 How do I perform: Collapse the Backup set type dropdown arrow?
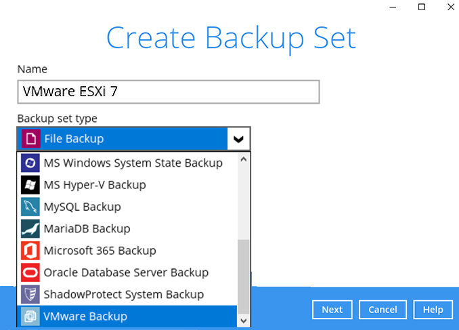point(238,139)
